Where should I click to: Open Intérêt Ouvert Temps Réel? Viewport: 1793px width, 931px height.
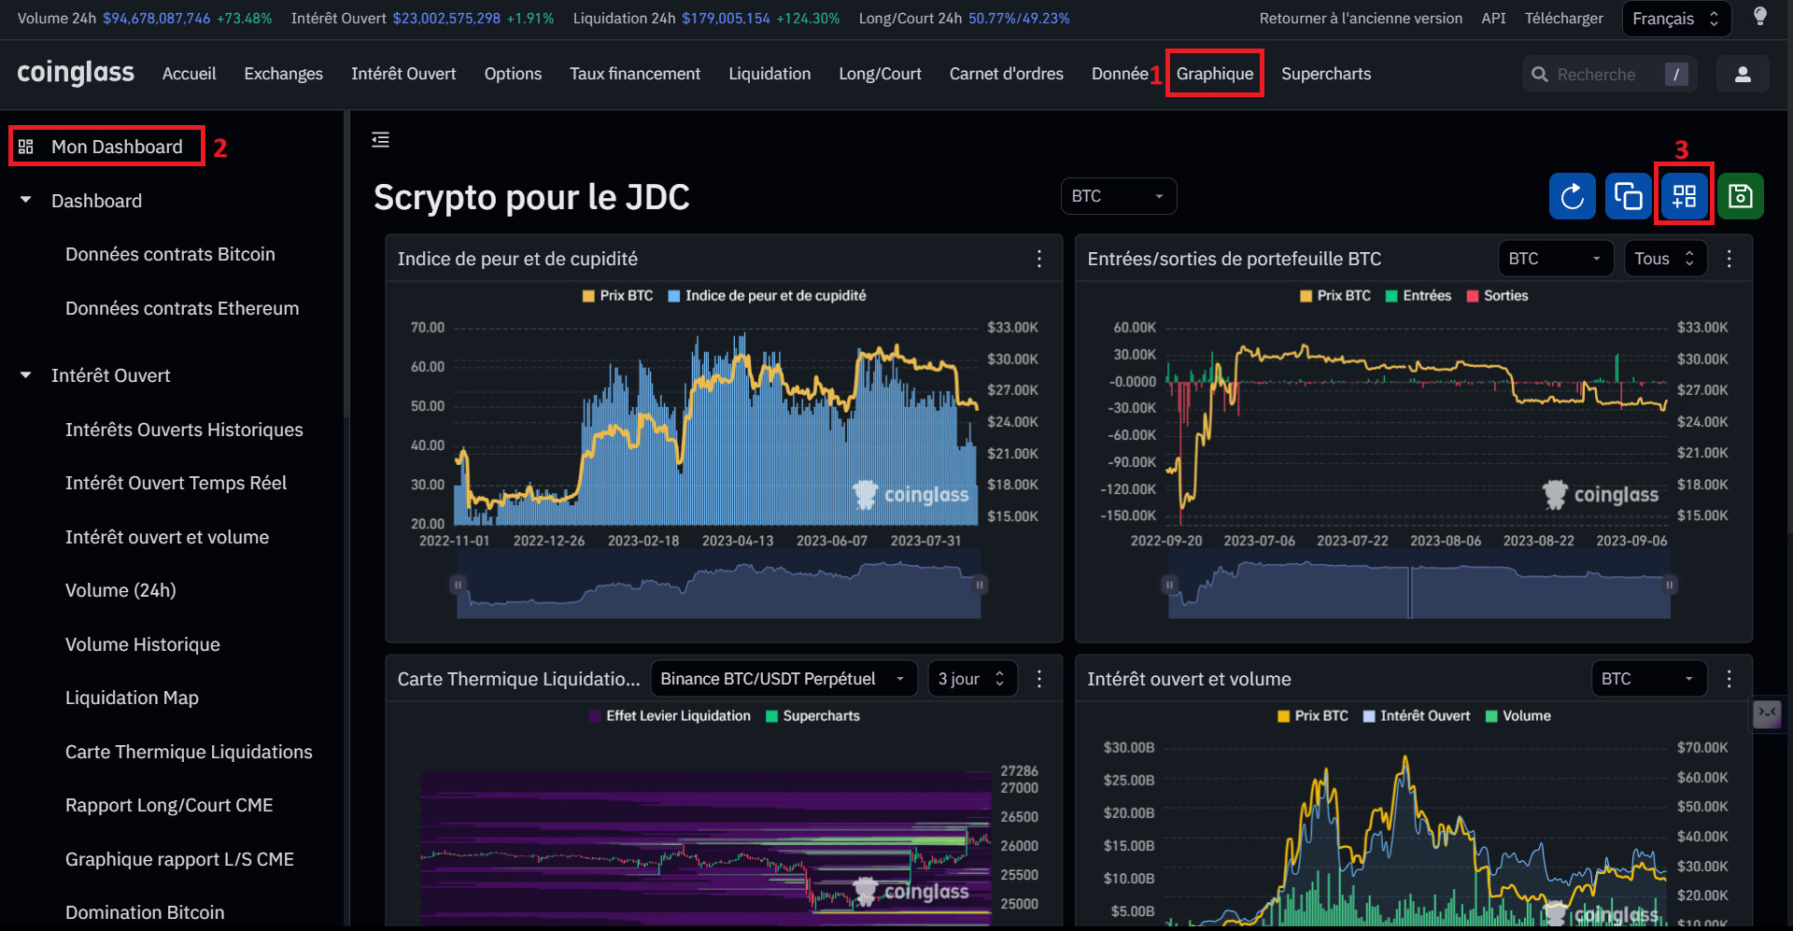coord(176,483)
